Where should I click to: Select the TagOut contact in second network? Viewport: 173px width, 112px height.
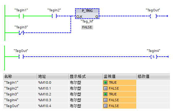coord(21,57)
